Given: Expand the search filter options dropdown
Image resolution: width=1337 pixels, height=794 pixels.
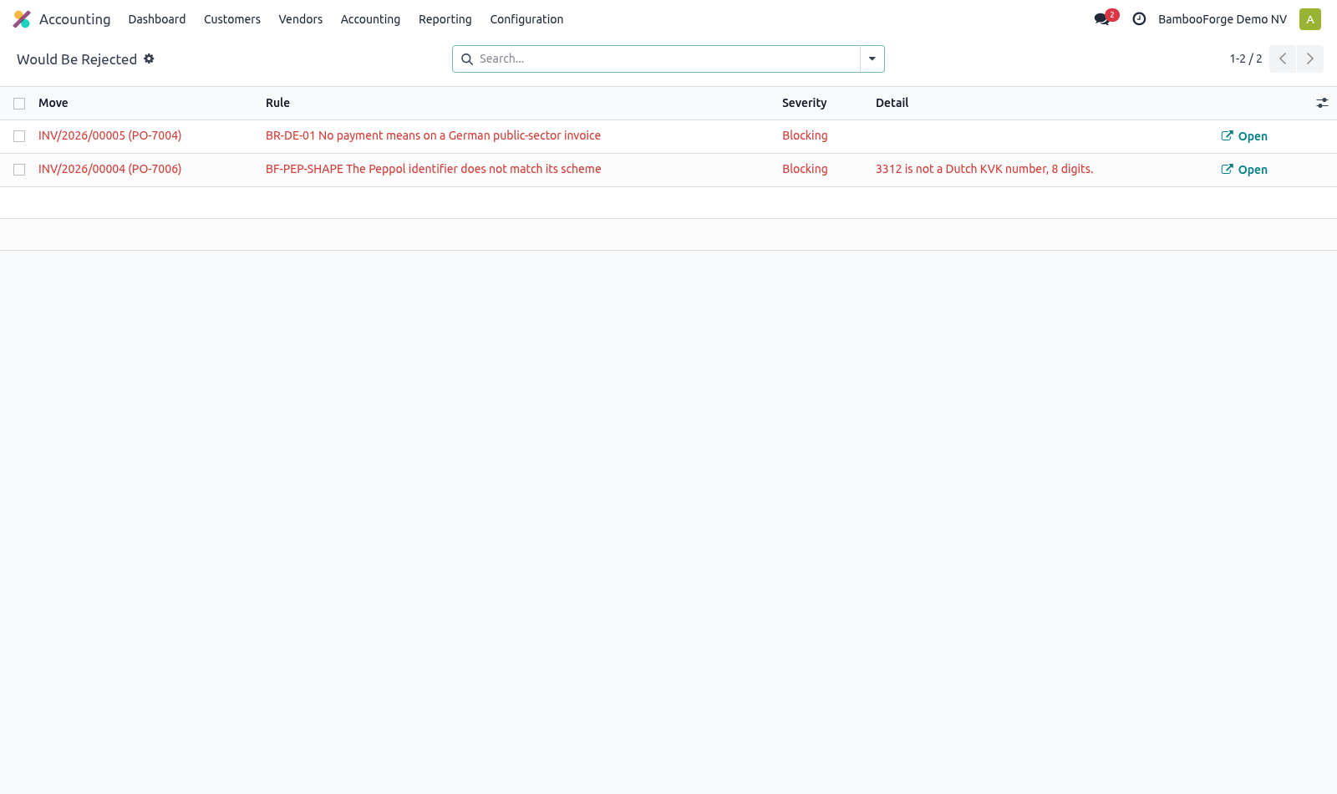Looking at the screenshot, I should (872, 59).
